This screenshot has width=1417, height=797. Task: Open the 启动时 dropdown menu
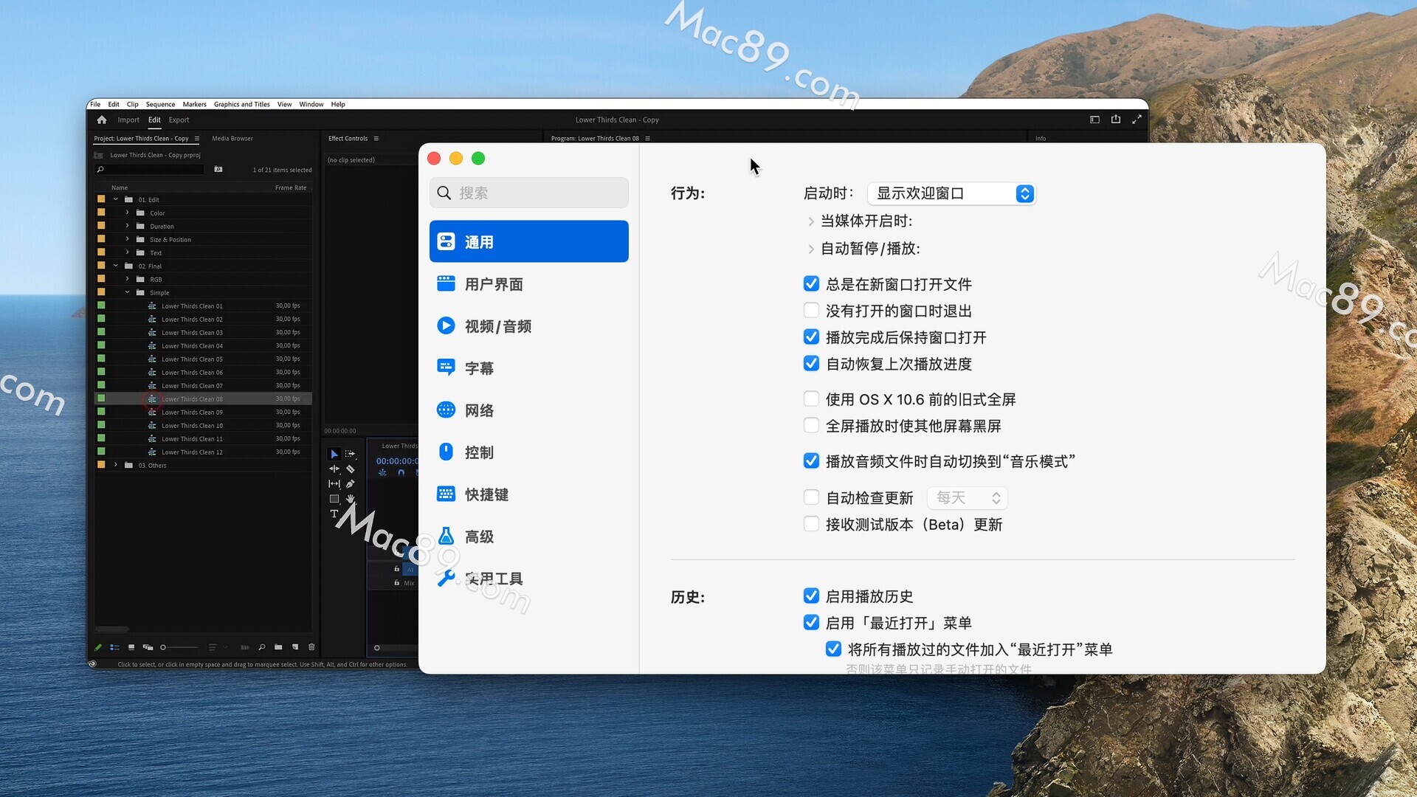tap(951, 193)
